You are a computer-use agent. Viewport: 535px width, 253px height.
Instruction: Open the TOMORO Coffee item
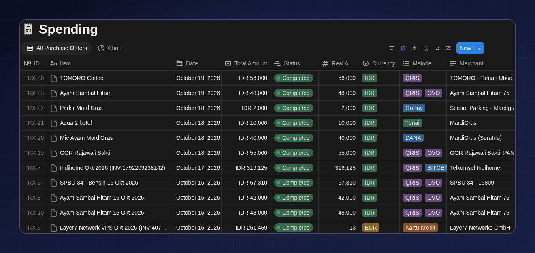click(x=82, y=78)
